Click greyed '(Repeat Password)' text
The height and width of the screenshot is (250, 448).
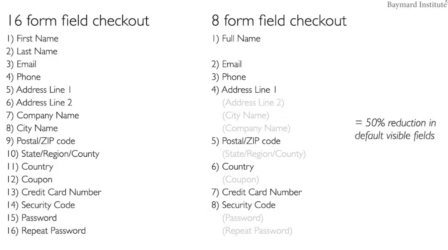point(257,231)
